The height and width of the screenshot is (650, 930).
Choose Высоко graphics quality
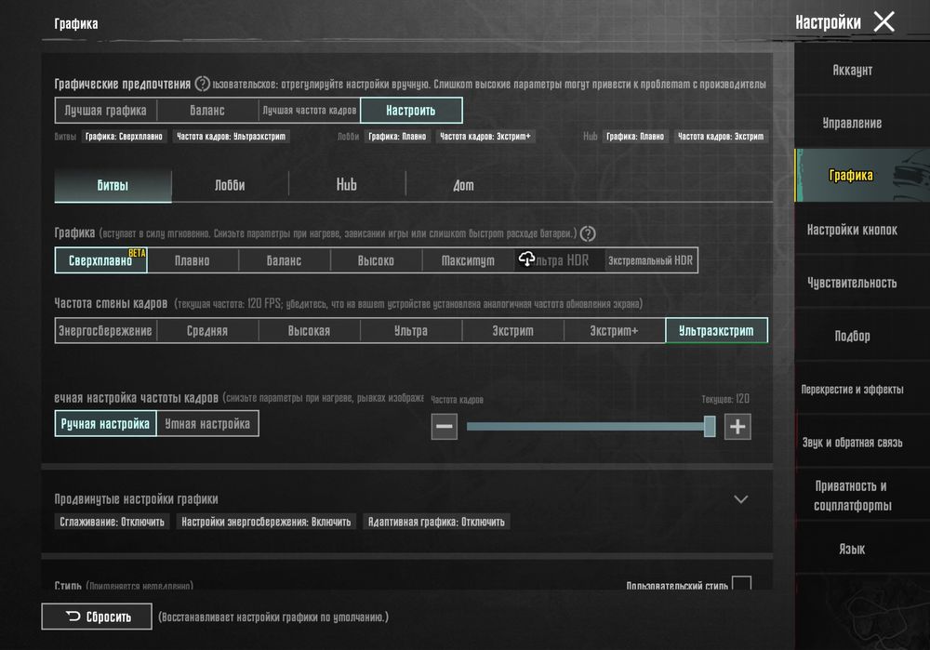[376, 260]
